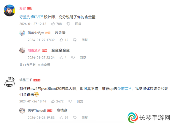174x124 pixels.
Task: Open 浴澍's profile avatar
Action: [x=10, y=11]
